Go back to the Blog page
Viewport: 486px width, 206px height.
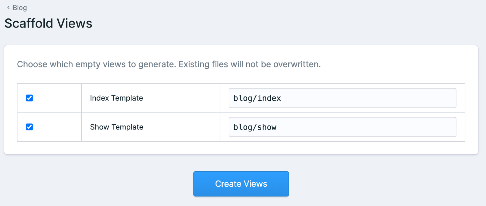pyautogui.click(x=19, y=8)
